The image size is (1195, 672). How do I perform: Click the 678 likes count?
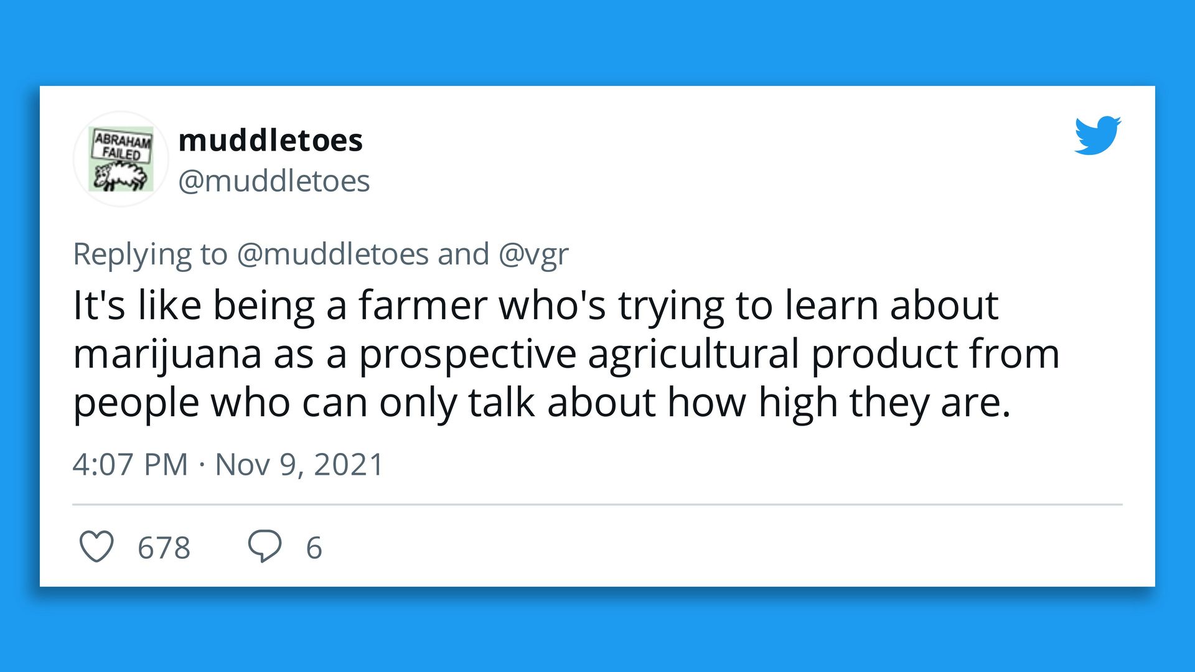(164, 548)
